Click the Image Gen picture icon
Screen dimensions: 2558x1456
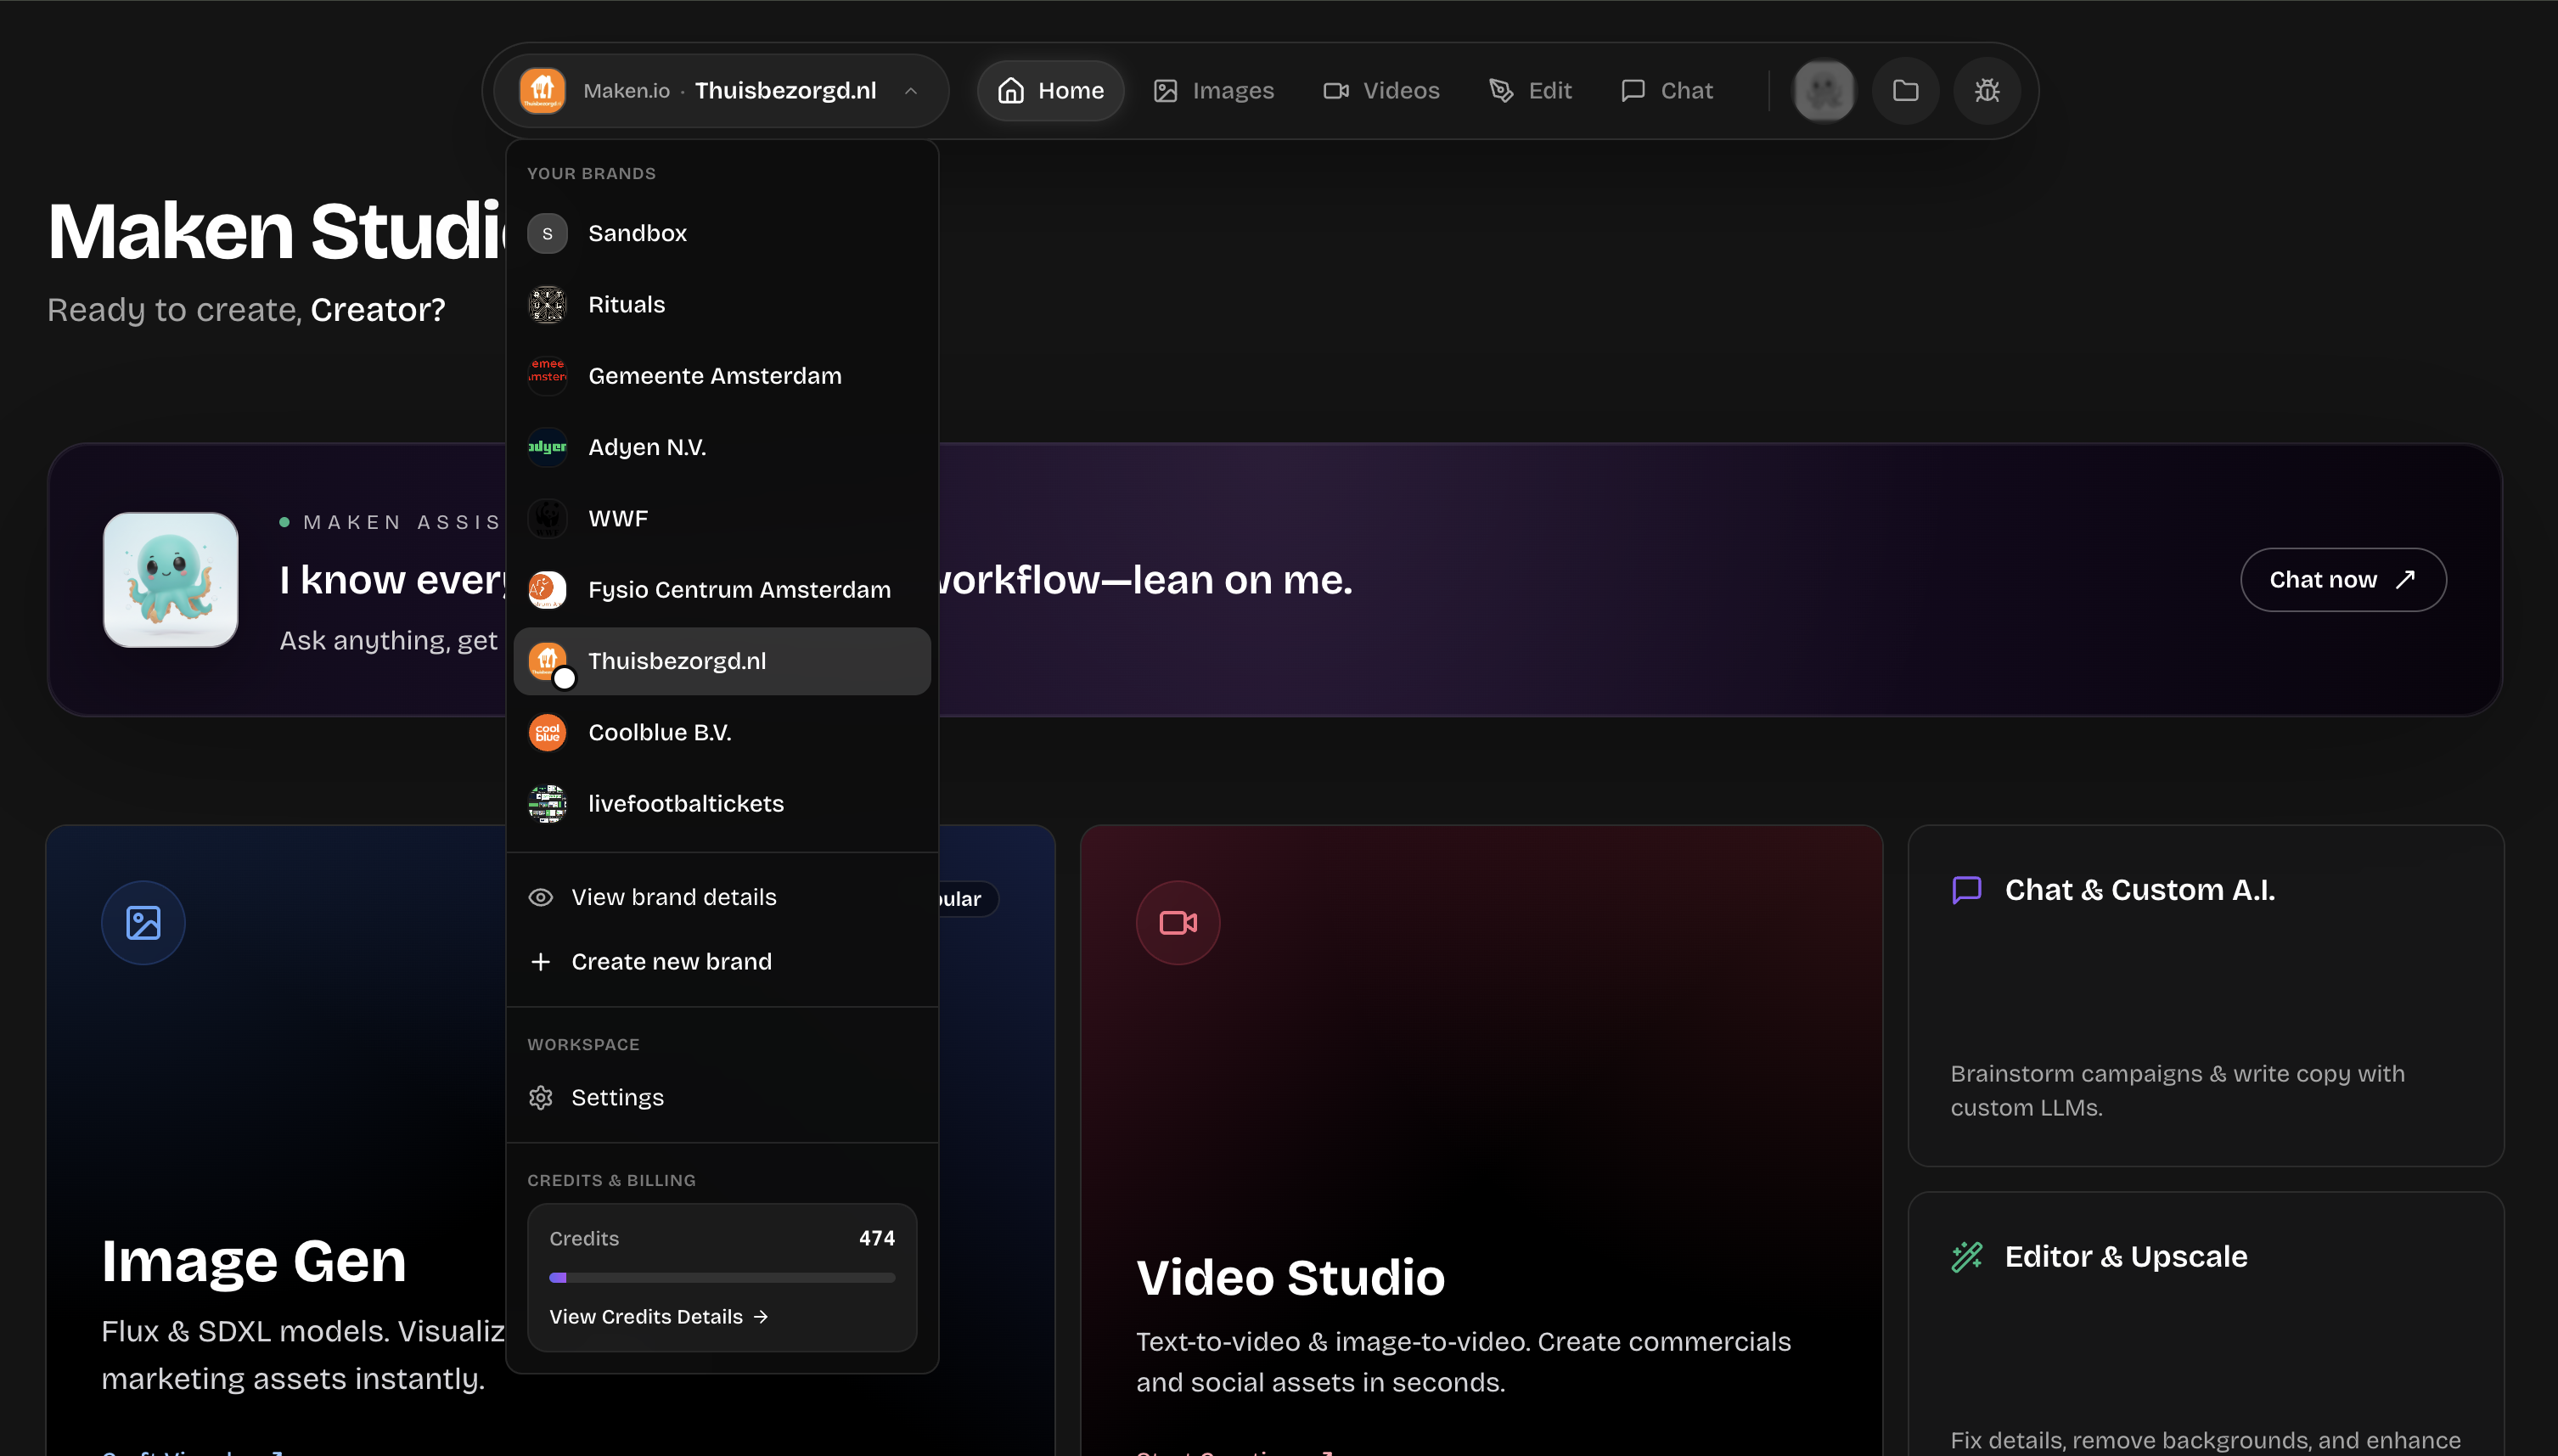(143, 922)
